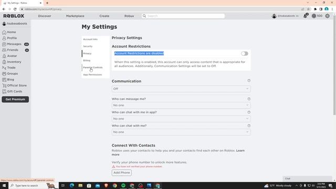Open help icon for chat in app
Screen dimensions: 336x189
pos(249,112)
